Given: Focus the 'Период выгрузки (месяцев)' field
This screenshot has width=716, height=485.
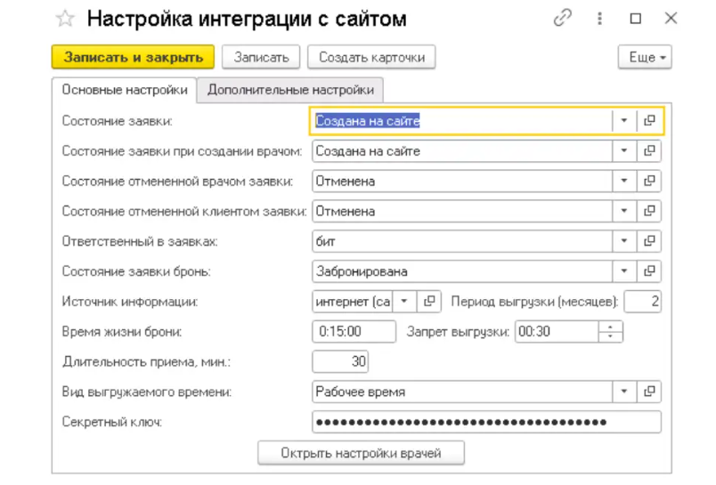Looking at the screenshot, I should [642, 302].
